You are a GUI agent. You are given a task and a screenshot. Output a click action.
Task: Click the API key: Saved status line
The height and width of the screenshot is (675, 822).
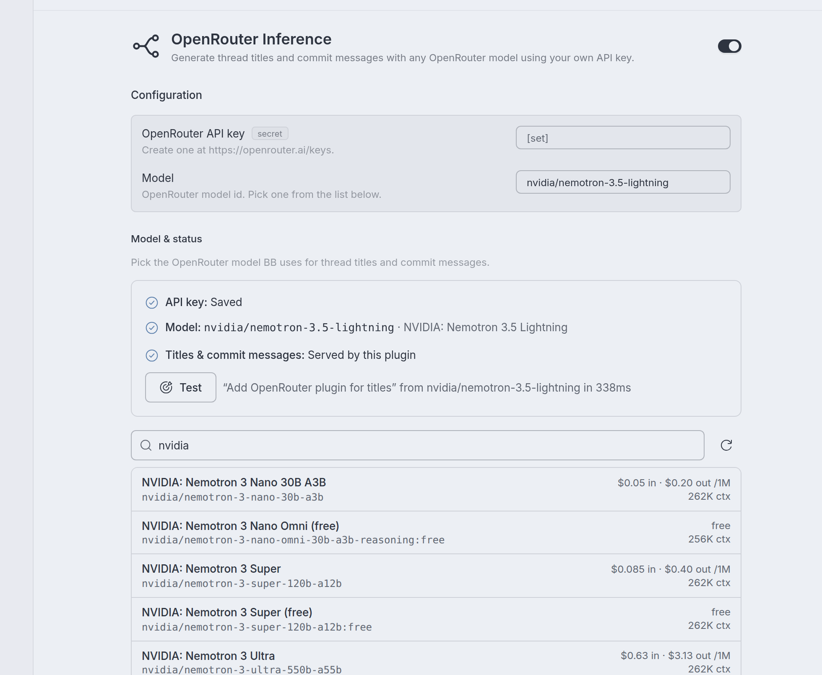(203, 302)
